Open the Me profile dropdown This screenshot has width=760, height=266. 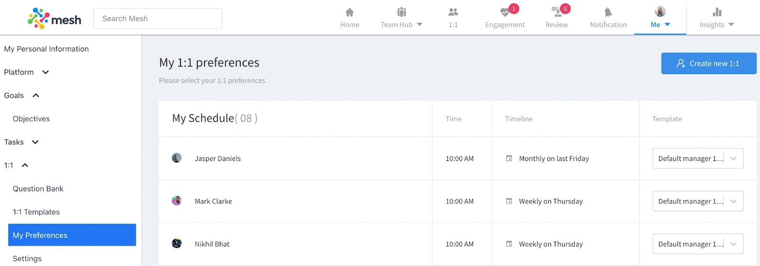(660, 18)
